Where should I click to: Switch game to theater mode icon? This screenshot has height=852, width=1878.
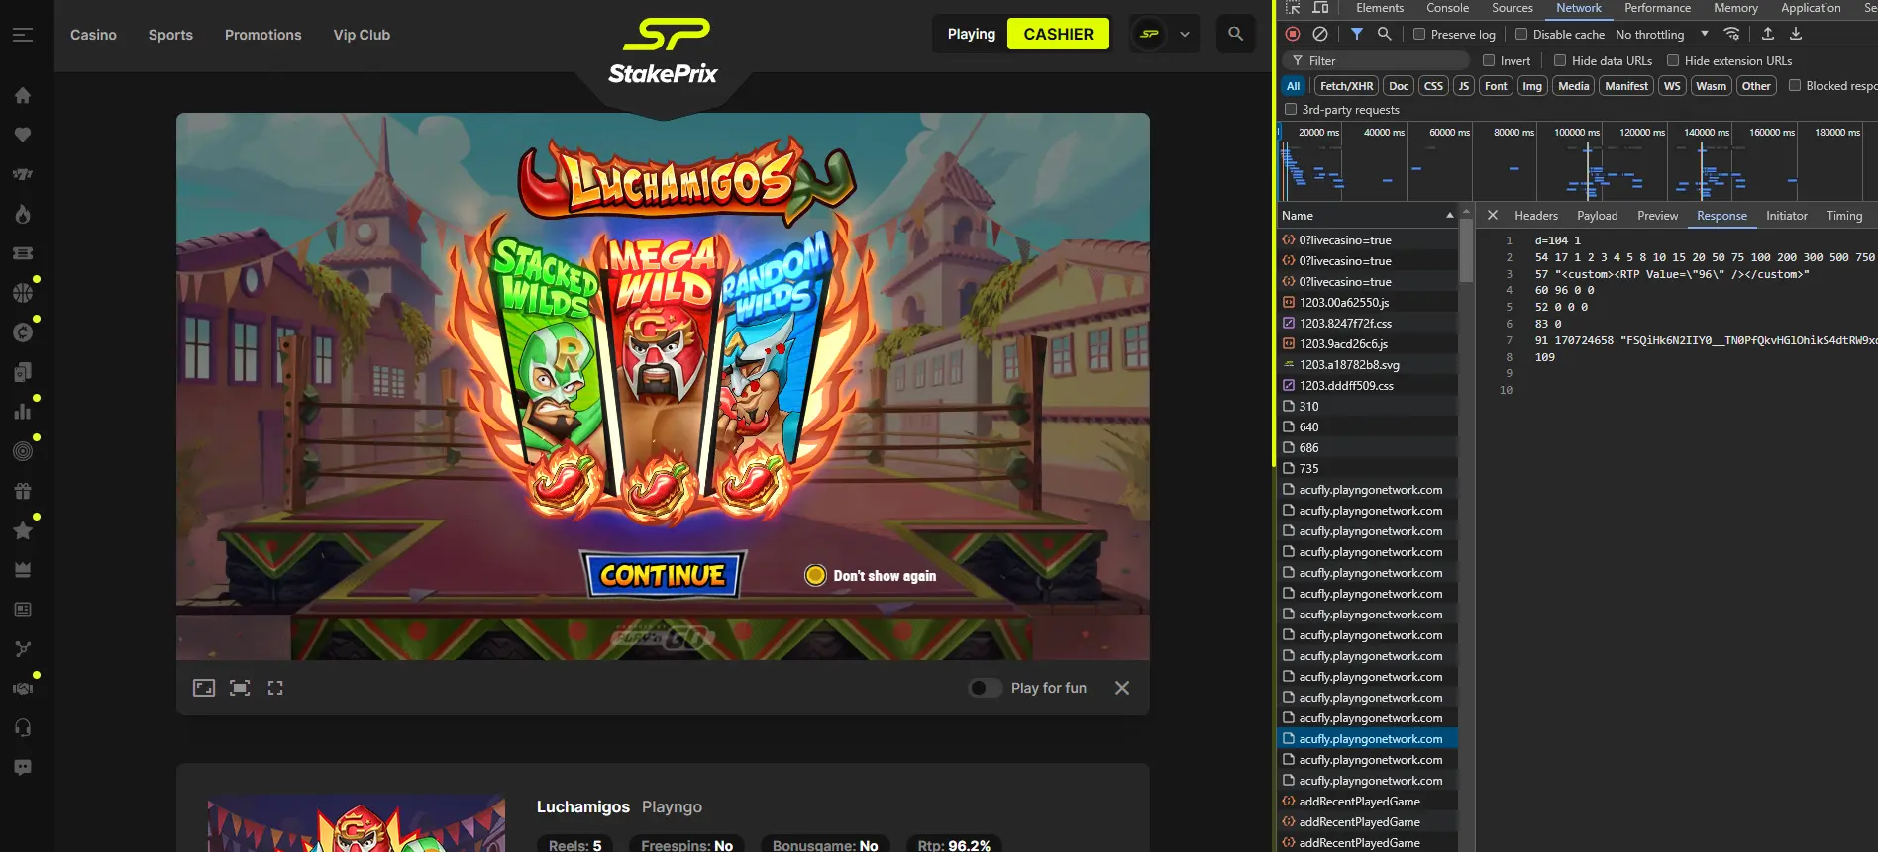click(x=204, y=688)
